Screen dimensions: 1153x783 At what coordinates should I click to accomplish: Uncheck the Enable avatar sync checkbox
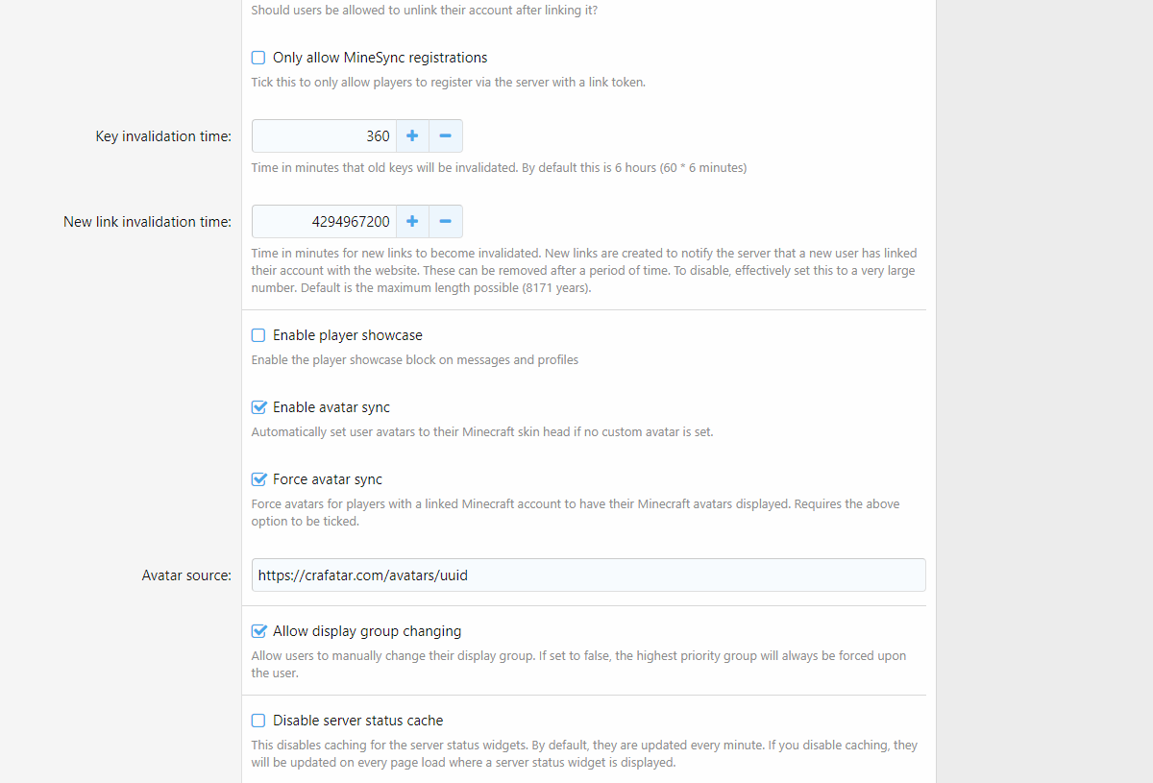pos(258,407)
